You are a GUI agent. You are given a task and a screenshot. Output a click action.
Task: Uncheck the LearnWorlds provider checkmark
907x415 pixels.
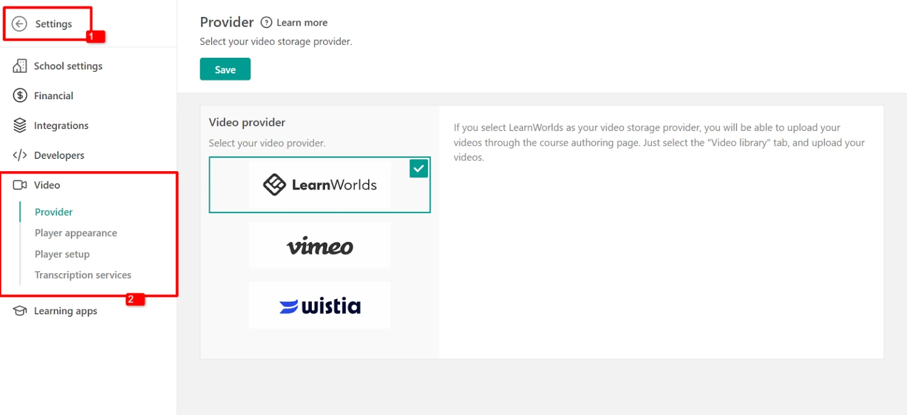point(419,168)
